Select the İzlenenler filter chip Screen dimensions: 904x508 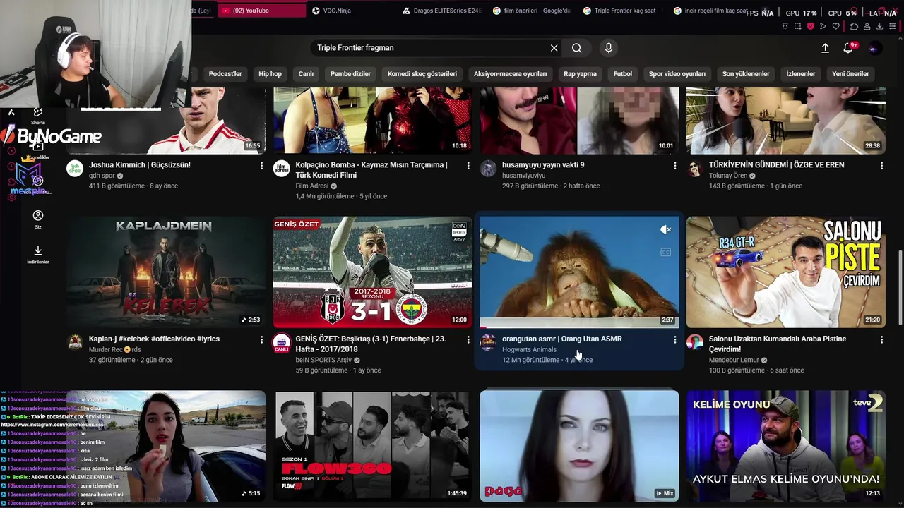(801, 73)
